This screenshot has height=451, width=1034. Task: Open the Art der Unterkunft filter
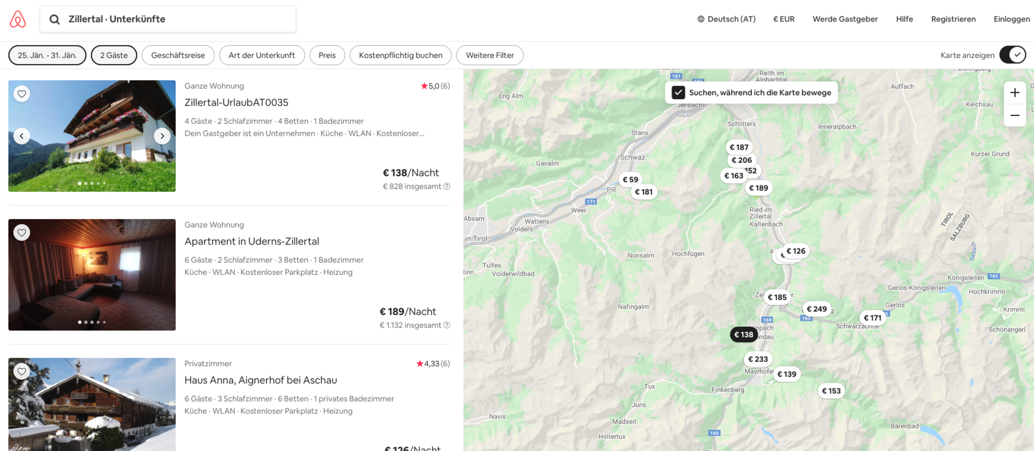[x=262, y=55]
